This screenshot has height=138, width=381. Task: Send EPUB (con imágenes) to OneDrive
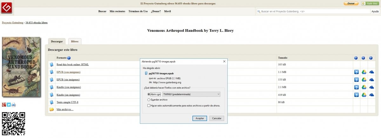click(x=371, y=72)
